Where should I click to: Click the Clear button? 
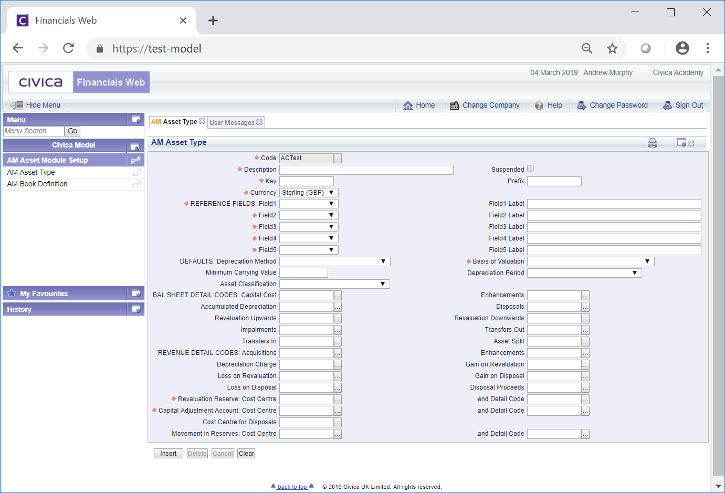[246, 454]
